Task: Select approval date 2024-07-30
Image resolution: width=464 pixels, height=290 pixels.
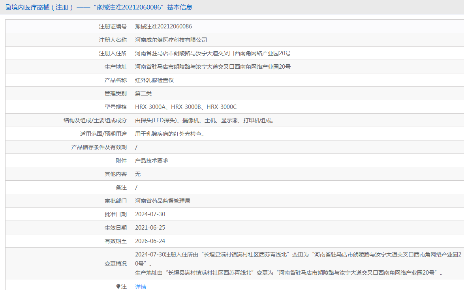Action: tap(150, 214)
